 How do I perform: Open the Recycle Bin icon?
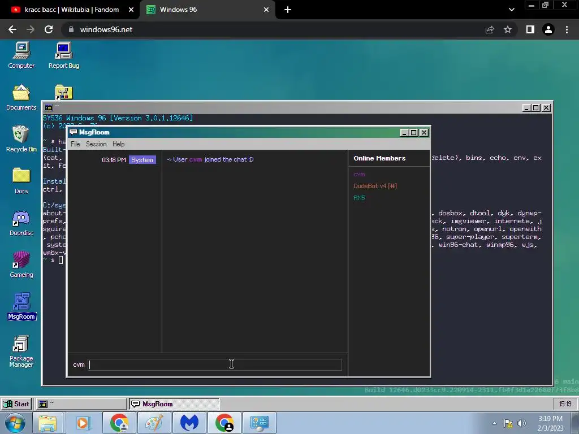click(21, 139)
